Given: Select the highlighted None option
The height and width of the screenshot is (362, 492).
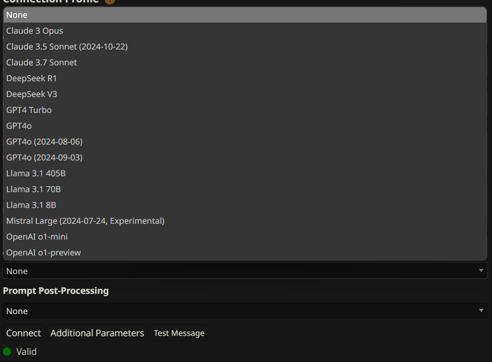Looking at the screenshot, I should pos(245,15).
